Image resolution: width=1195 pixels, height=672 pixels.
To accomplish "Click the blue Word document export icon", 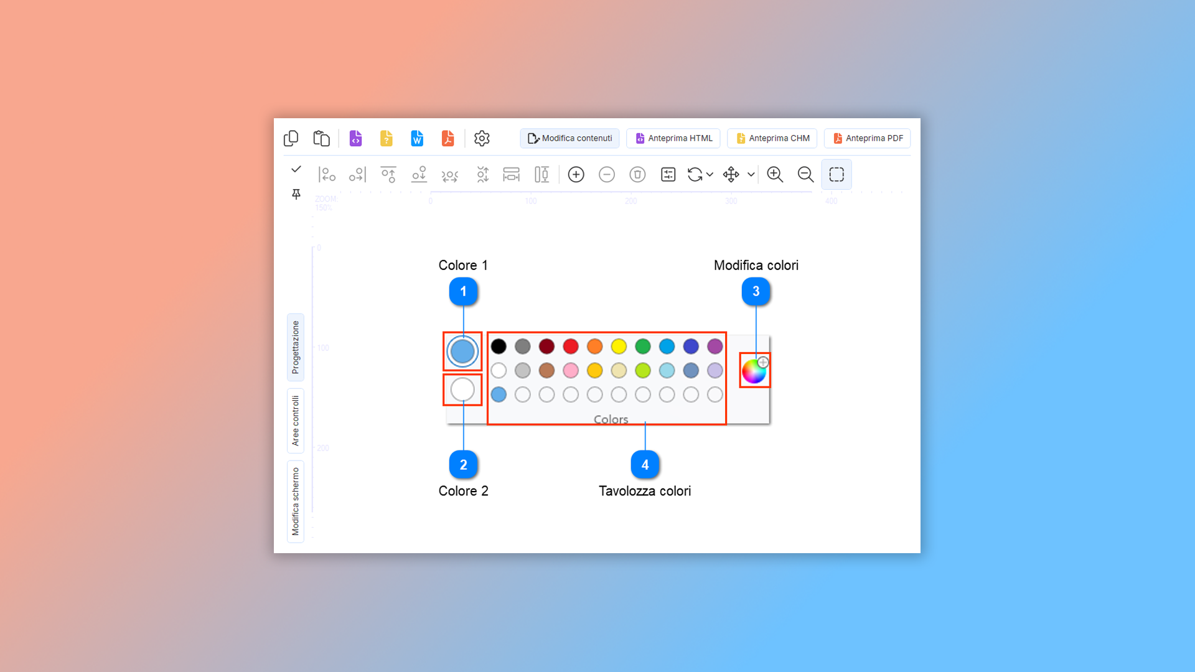I will (417, 138).
